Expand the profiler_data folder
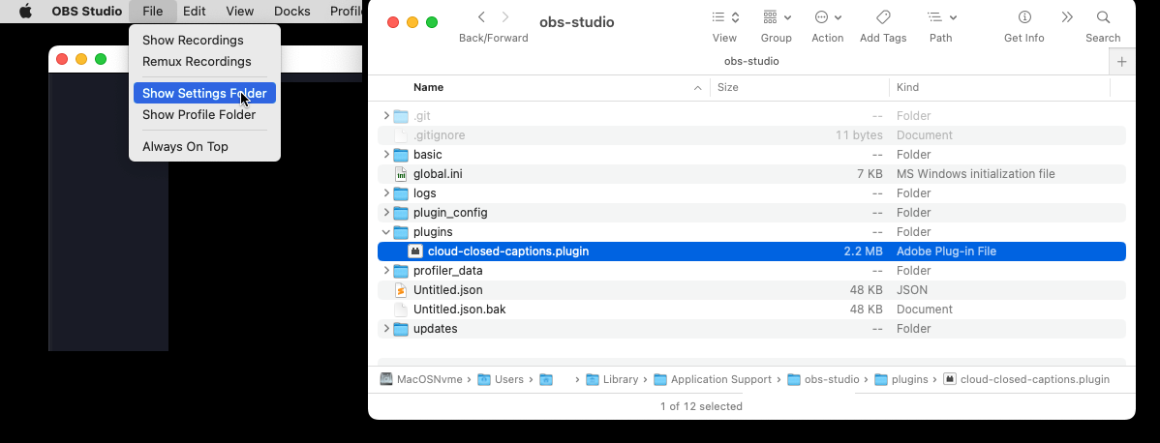The image size is (1160, 443). pos(386,271)
